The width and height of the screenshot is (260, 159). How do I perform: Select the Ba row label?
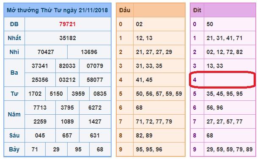click(x=14, y=73)
